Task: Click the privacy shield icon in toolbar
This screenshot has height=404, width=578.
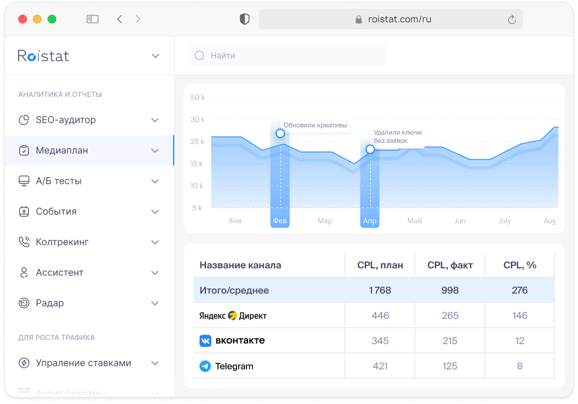Action: coord(245,19)
